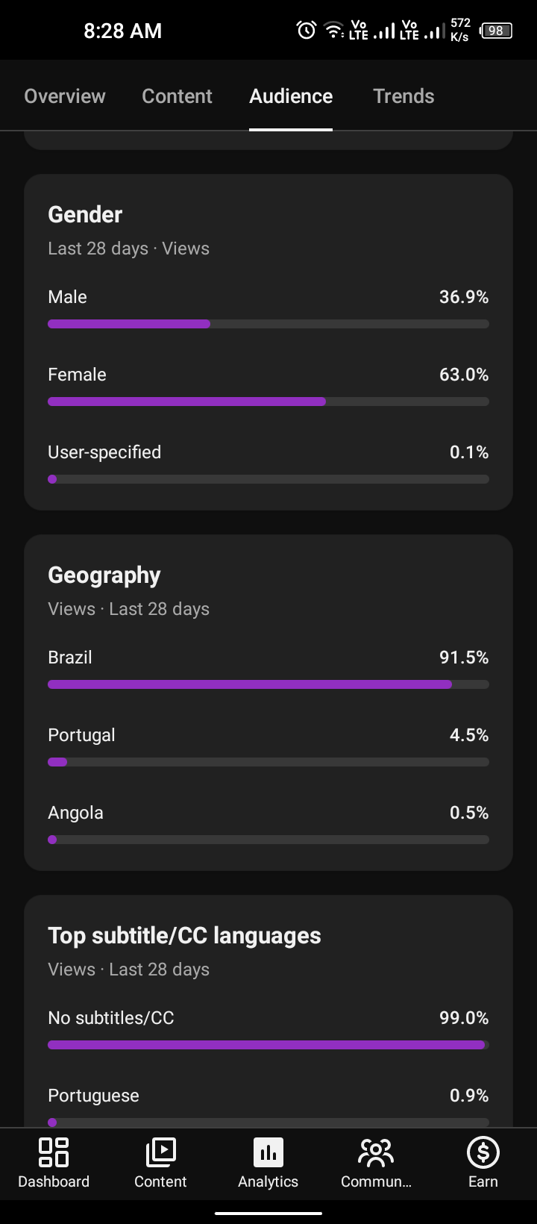Image resolution: width=537 pixels, height=1224 pixels.
Task: Tap the Content icon in bottom bar
Action: point(160,1152)
